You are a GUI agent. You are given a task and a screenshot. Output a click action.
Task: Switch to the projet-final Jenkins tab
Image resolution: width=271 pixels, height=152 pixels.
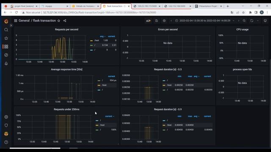click(24, 6)
